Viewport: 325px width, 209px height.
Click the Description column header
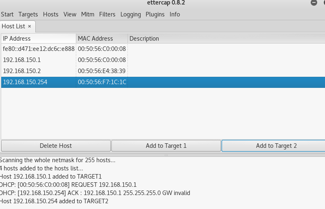point(225,39)
